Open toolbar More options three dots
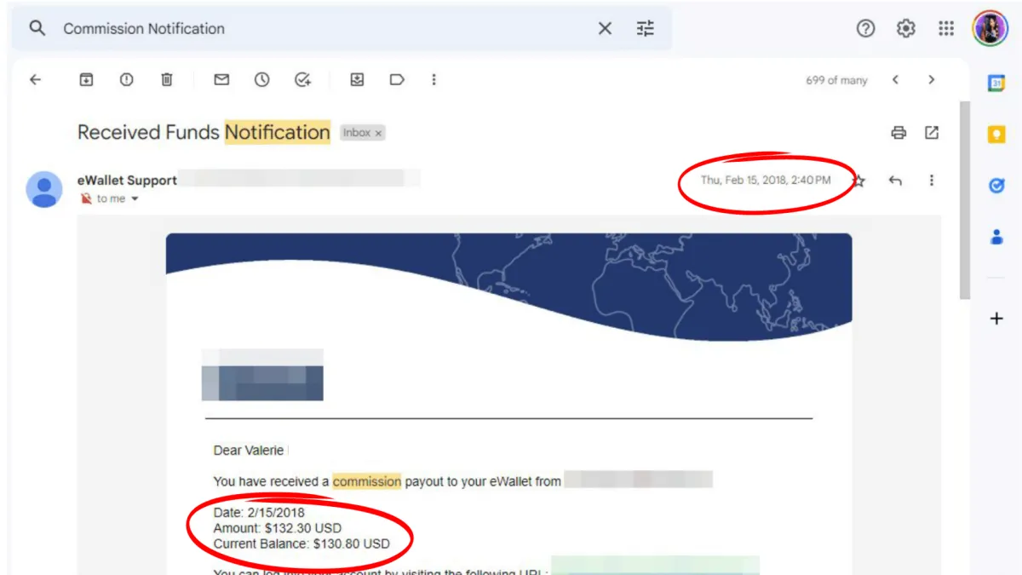 (433, 79)
